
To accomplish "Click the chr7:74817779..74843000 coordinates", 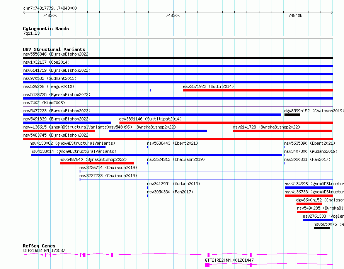I will point(50,8).
